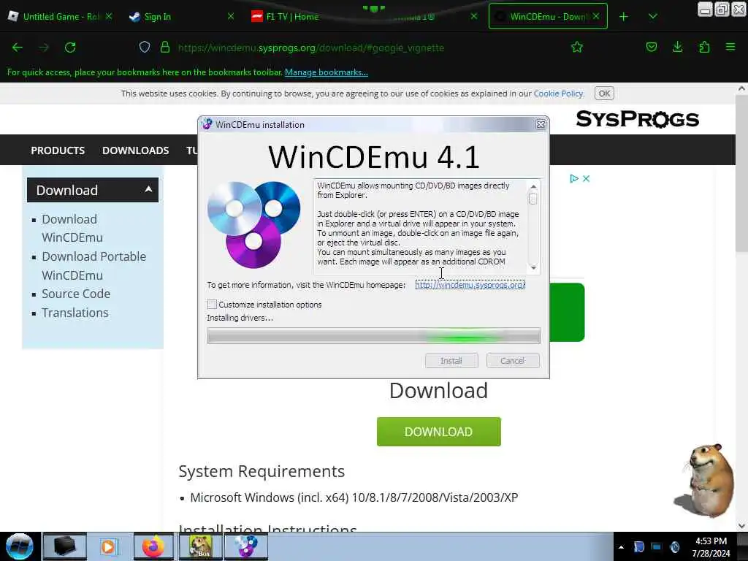Viewport: 748px width, 561px height.
Task: Accept cookies with the OK button
Action: [604, 93]
